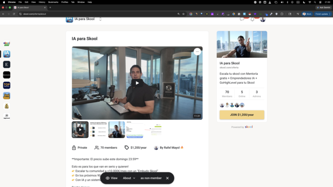Click the first member avatar in sidebar card

[222, 105]
